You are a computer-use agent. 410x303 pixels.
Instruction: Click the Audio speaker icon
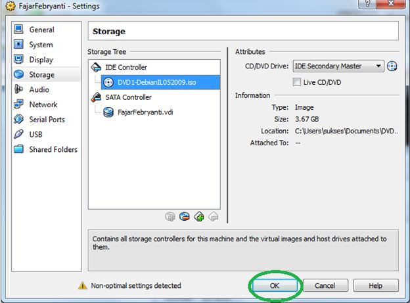click(x=18, y=89)
